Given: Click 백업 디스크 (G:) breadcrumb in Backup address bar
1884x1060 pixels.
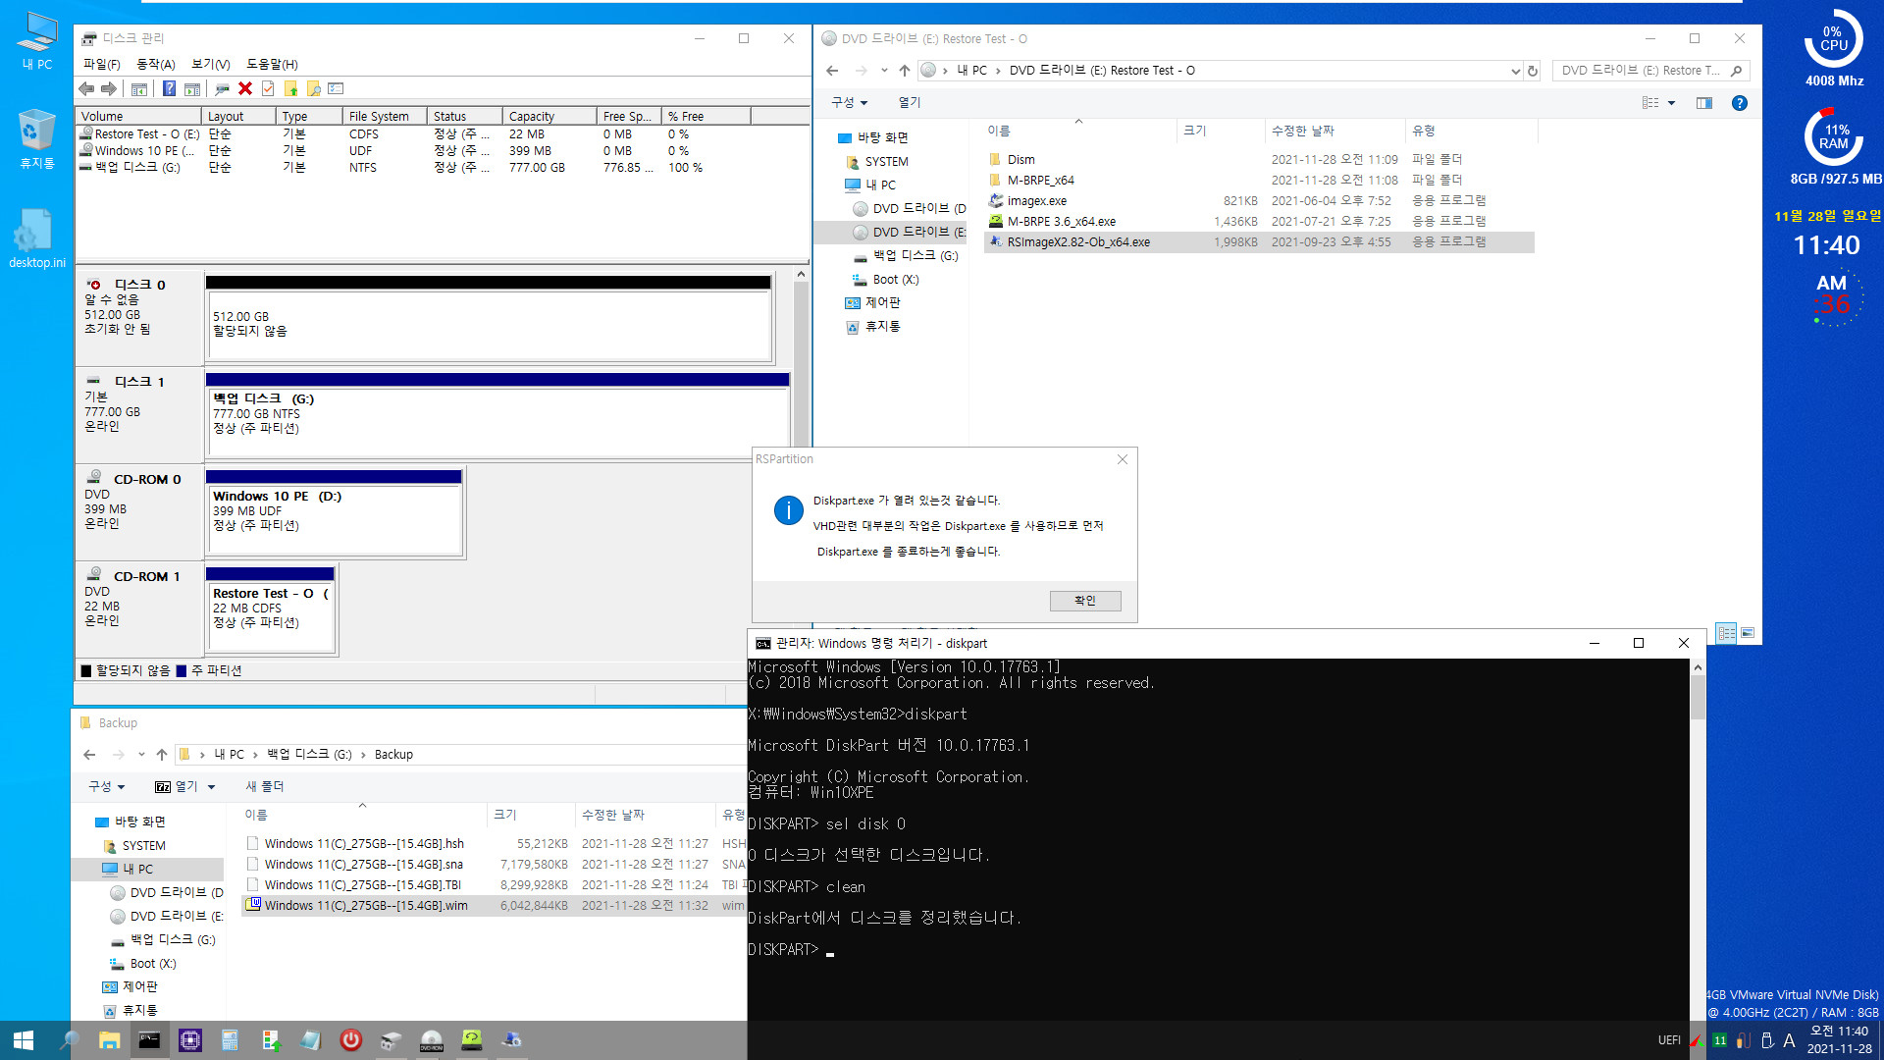Looking at the screenshot, I should [309, 755].
